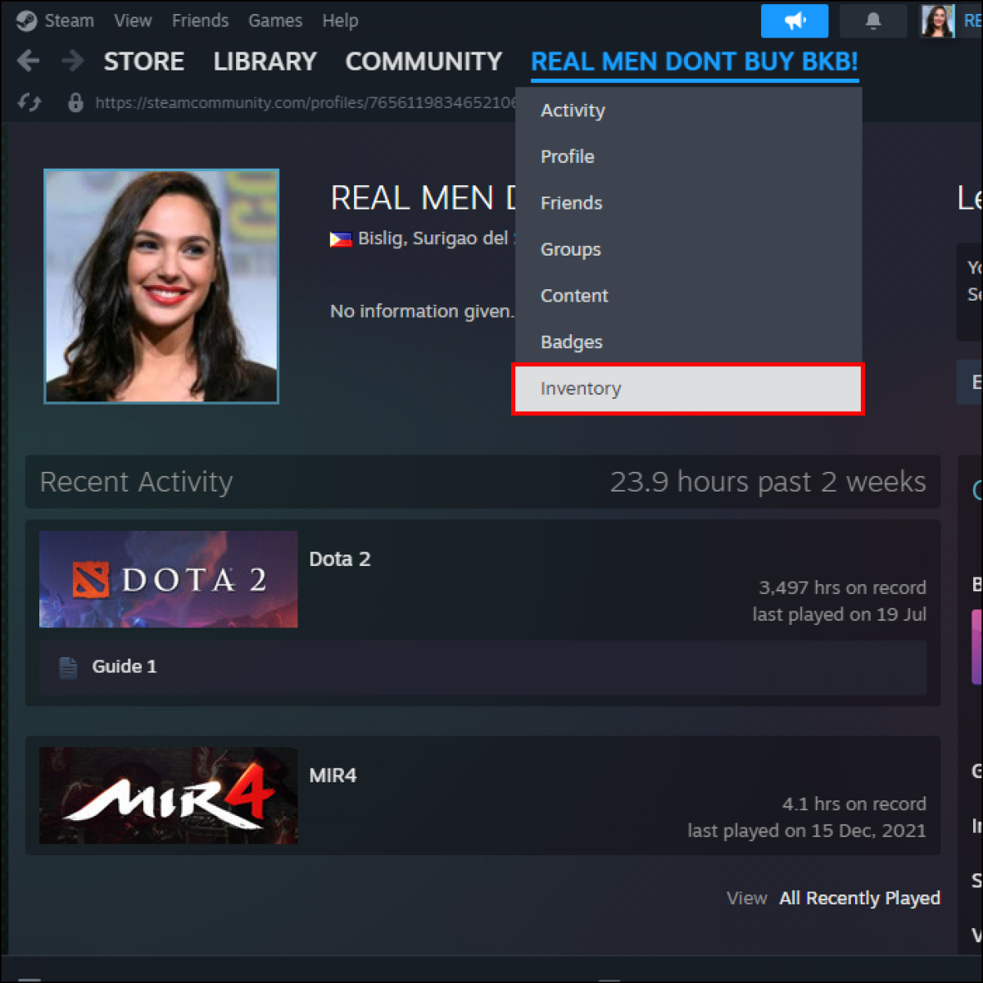This screenshot has width=983, height=983.
Task: Switch to the COMMUNITY tab
Action: pyautogui.click(x=424, y=61)
